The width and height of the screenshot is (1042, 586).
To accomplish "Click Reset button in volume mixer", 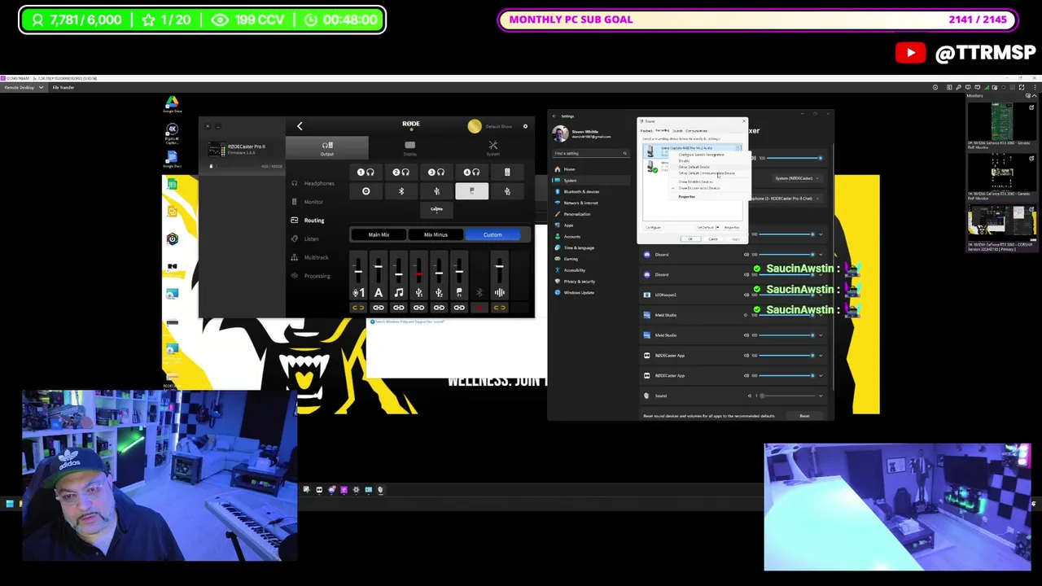I will (x=804, y=416).
